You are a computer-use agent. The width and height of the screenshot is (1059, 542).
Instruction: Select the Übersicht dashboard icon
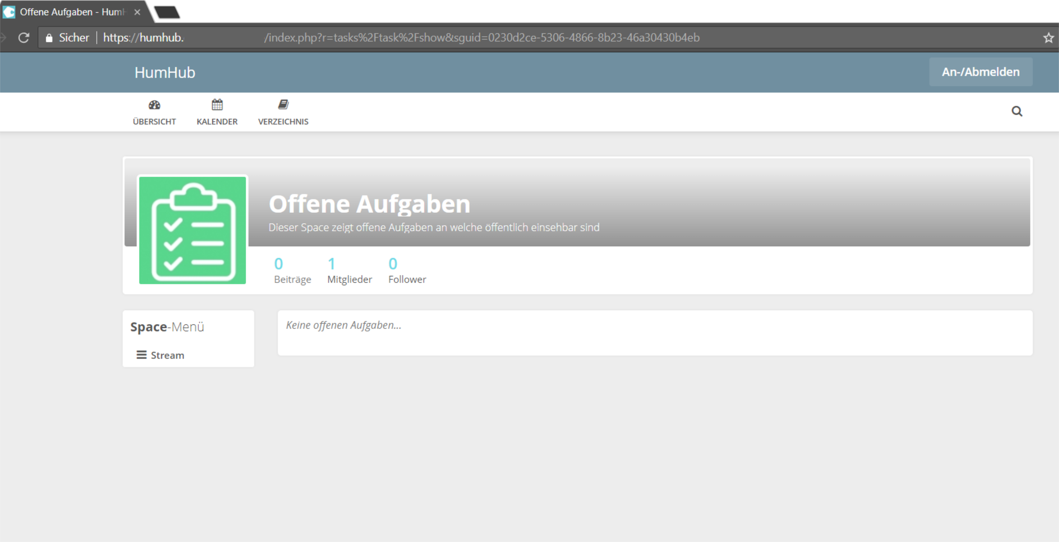[x=154, y=105]
